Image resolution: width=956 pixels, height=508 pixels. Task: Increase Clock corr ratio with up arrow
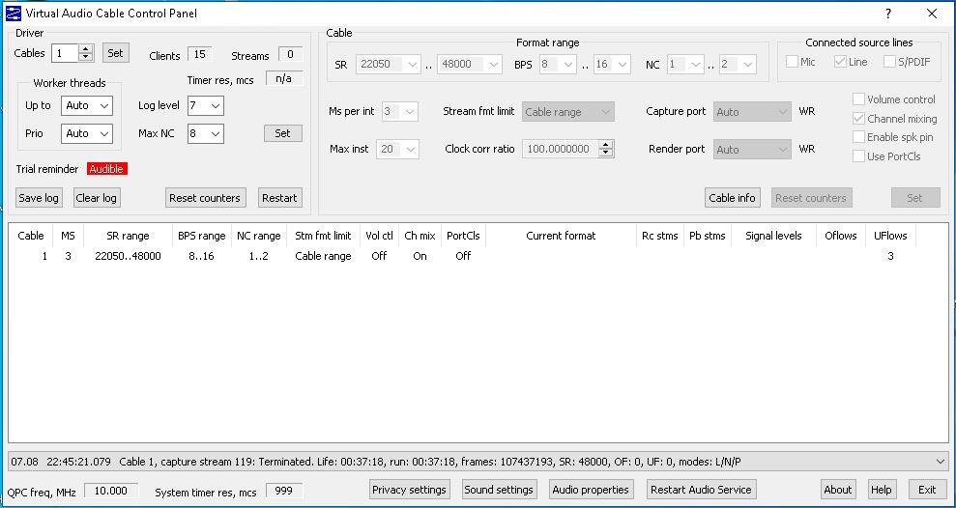(605, 145)
